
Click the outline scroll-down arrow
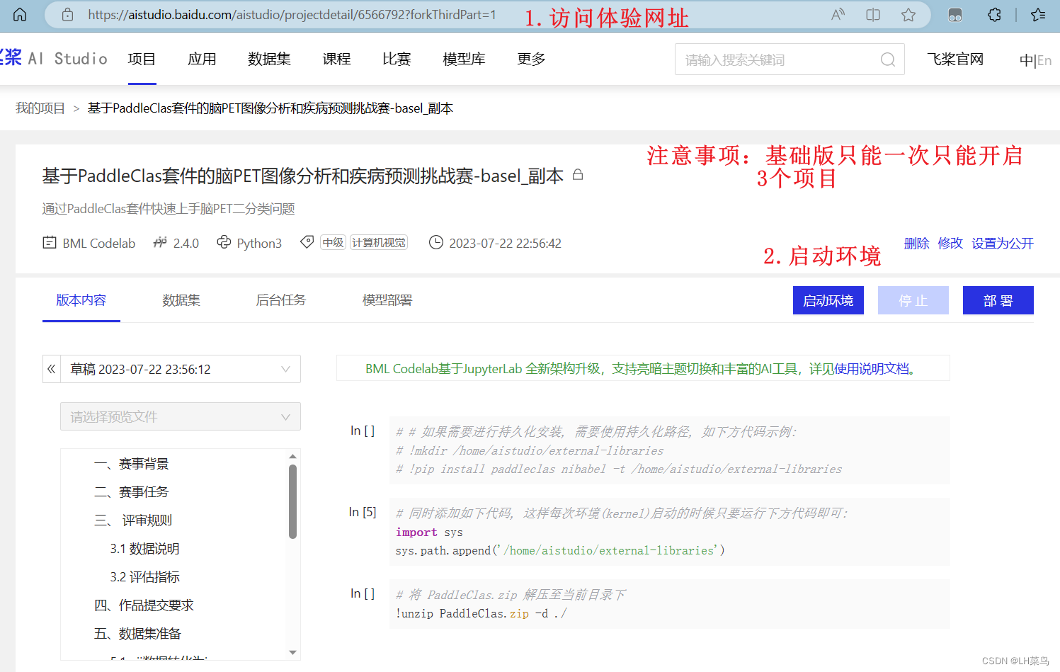tap(292, 652)
